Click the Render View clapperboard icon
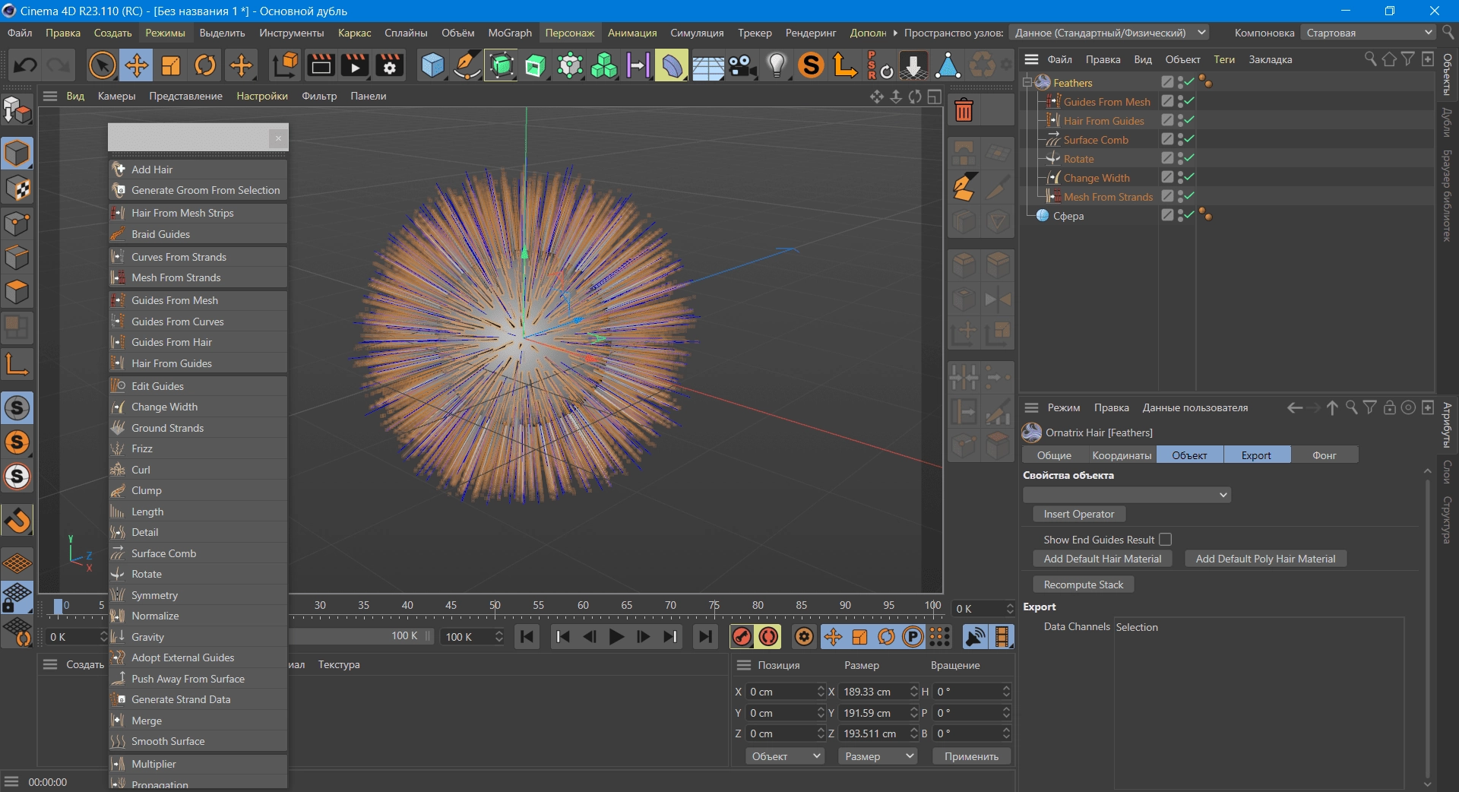The image size is (1459, 792). [321, 65]
